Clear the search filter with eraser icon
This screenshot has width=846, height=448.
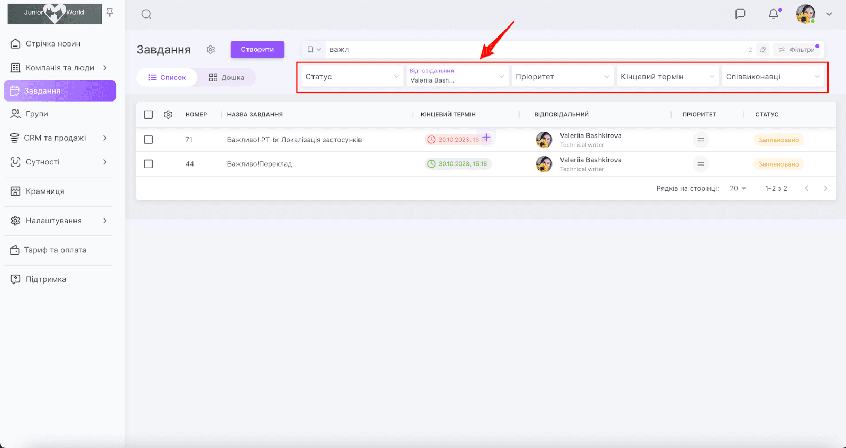coord(762,50)
